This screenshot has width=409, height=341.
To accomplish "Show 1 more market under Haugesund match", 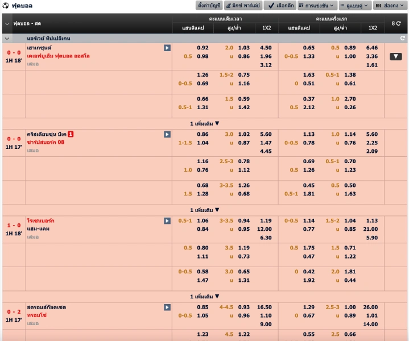I will pyautogui.click(x=204, y=123).
